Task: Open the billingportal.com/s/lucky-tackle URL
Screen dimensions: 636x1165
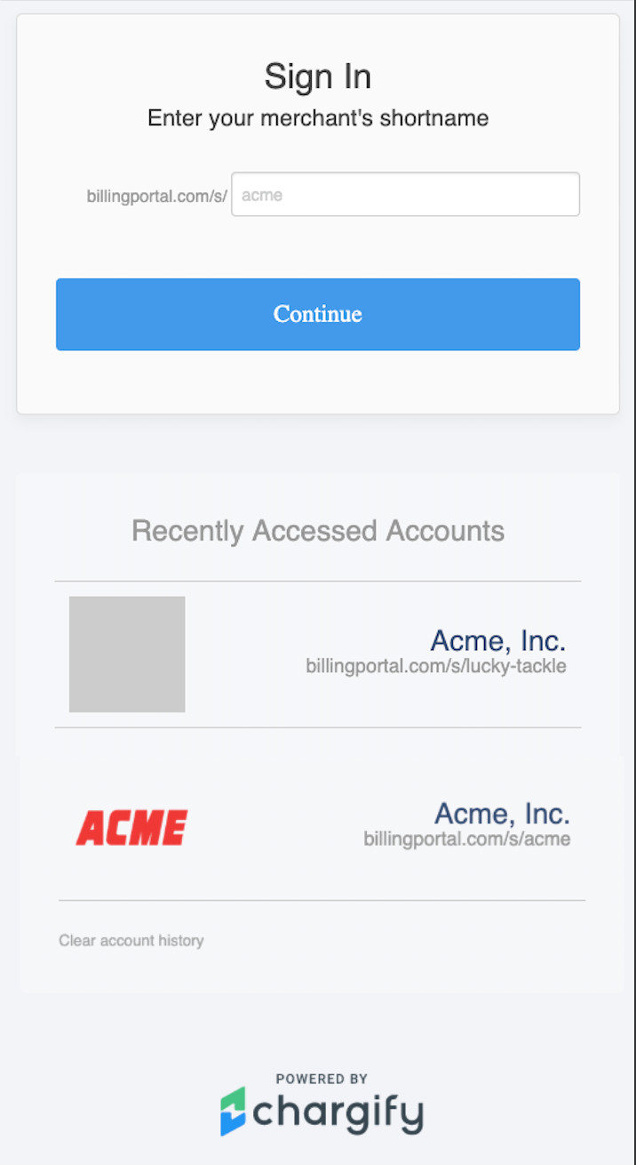Action: point(436,666)
